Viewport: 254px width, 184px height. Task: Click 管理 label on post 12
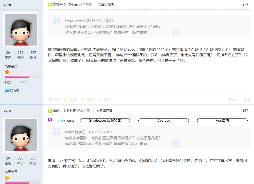(247, 99)
